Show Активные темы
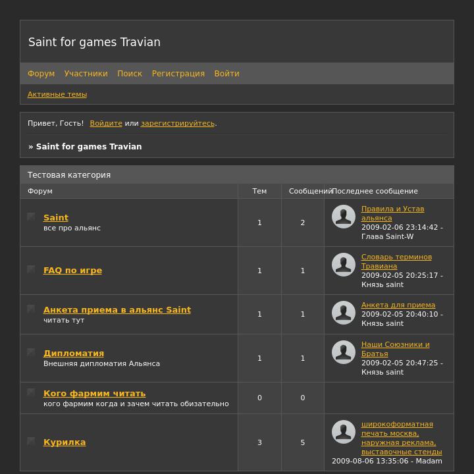The width and height of the screenshot is (474, 474). pos(57,94)
